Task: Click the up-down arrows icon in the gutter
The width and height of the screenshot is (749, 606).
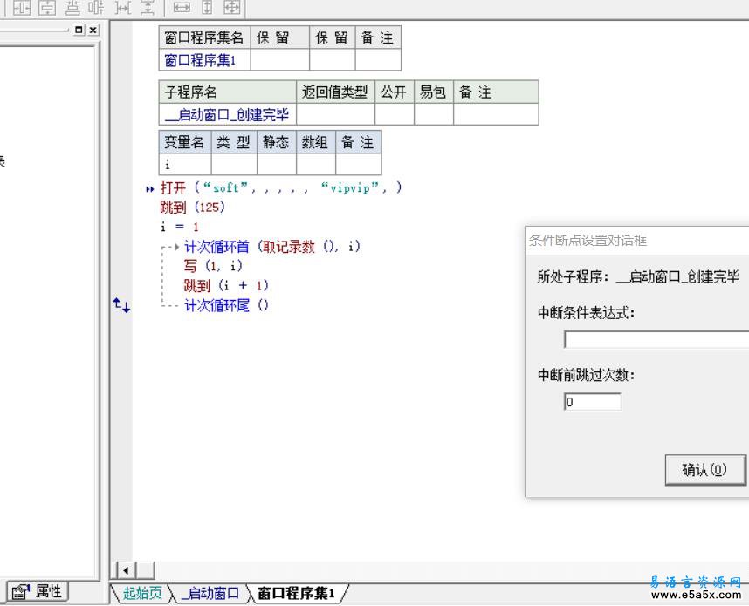Action: point(121,305)
